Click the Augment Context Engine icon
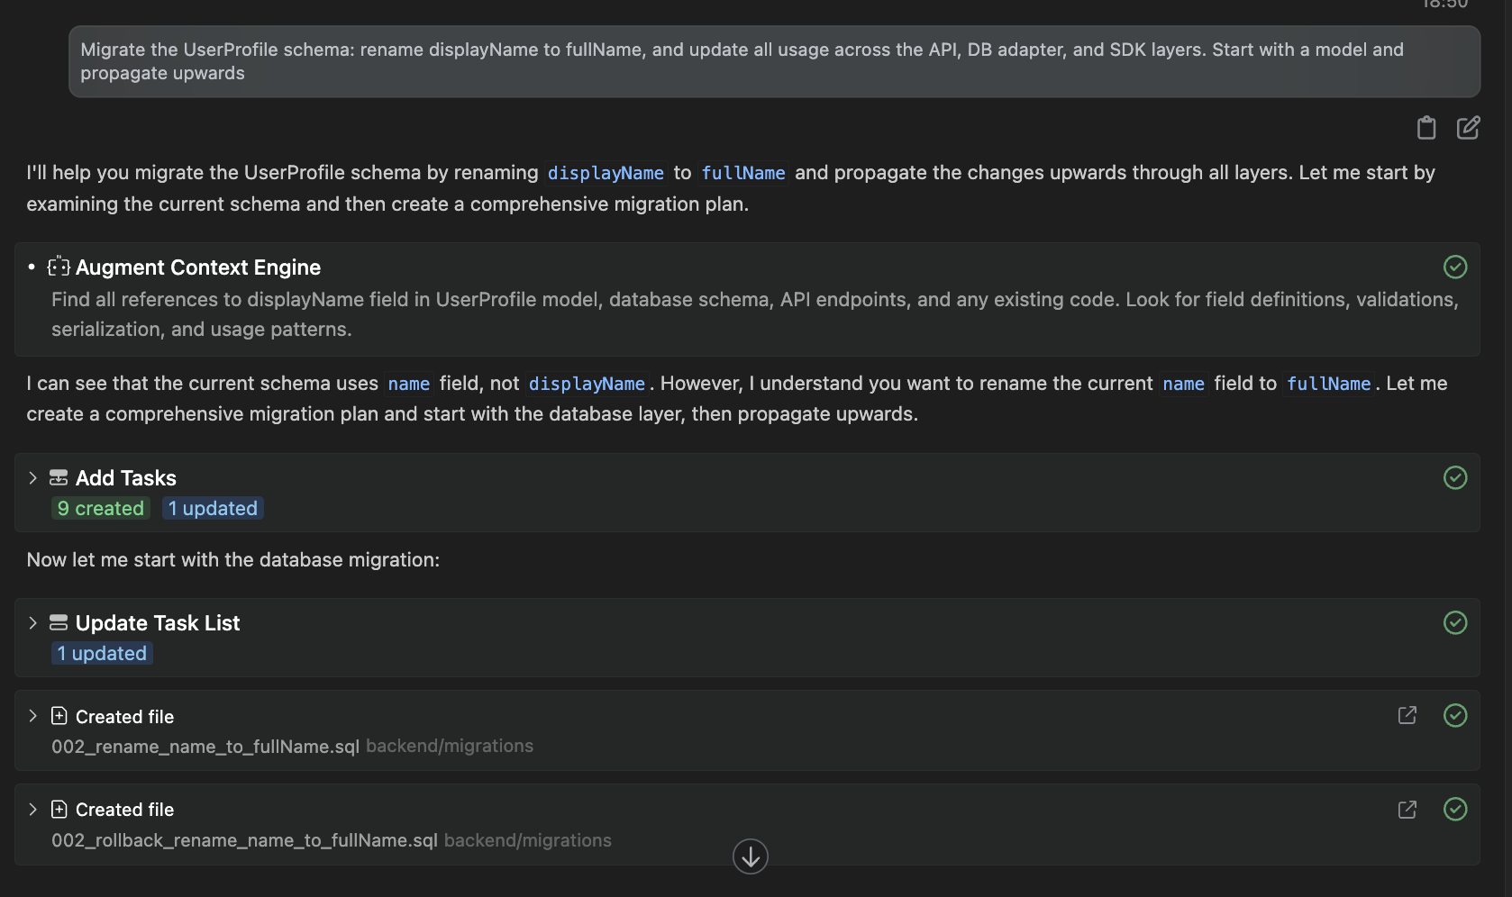This screenshot has width=1512, height=897. tap(58, 265)
